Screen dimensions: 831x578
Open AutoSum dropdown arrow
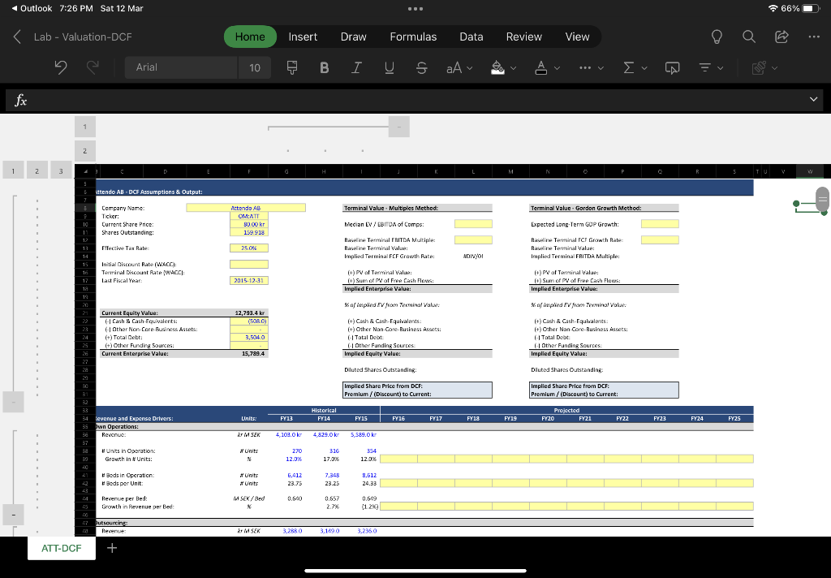[644, 68]
